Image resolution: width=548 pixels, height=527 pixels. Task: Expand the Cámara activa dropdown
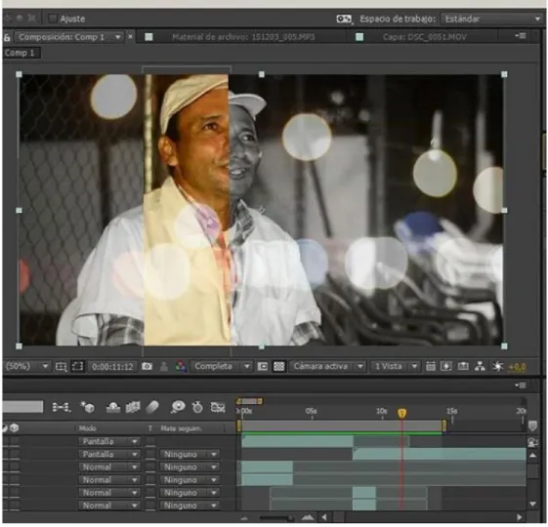pos(327,366)
